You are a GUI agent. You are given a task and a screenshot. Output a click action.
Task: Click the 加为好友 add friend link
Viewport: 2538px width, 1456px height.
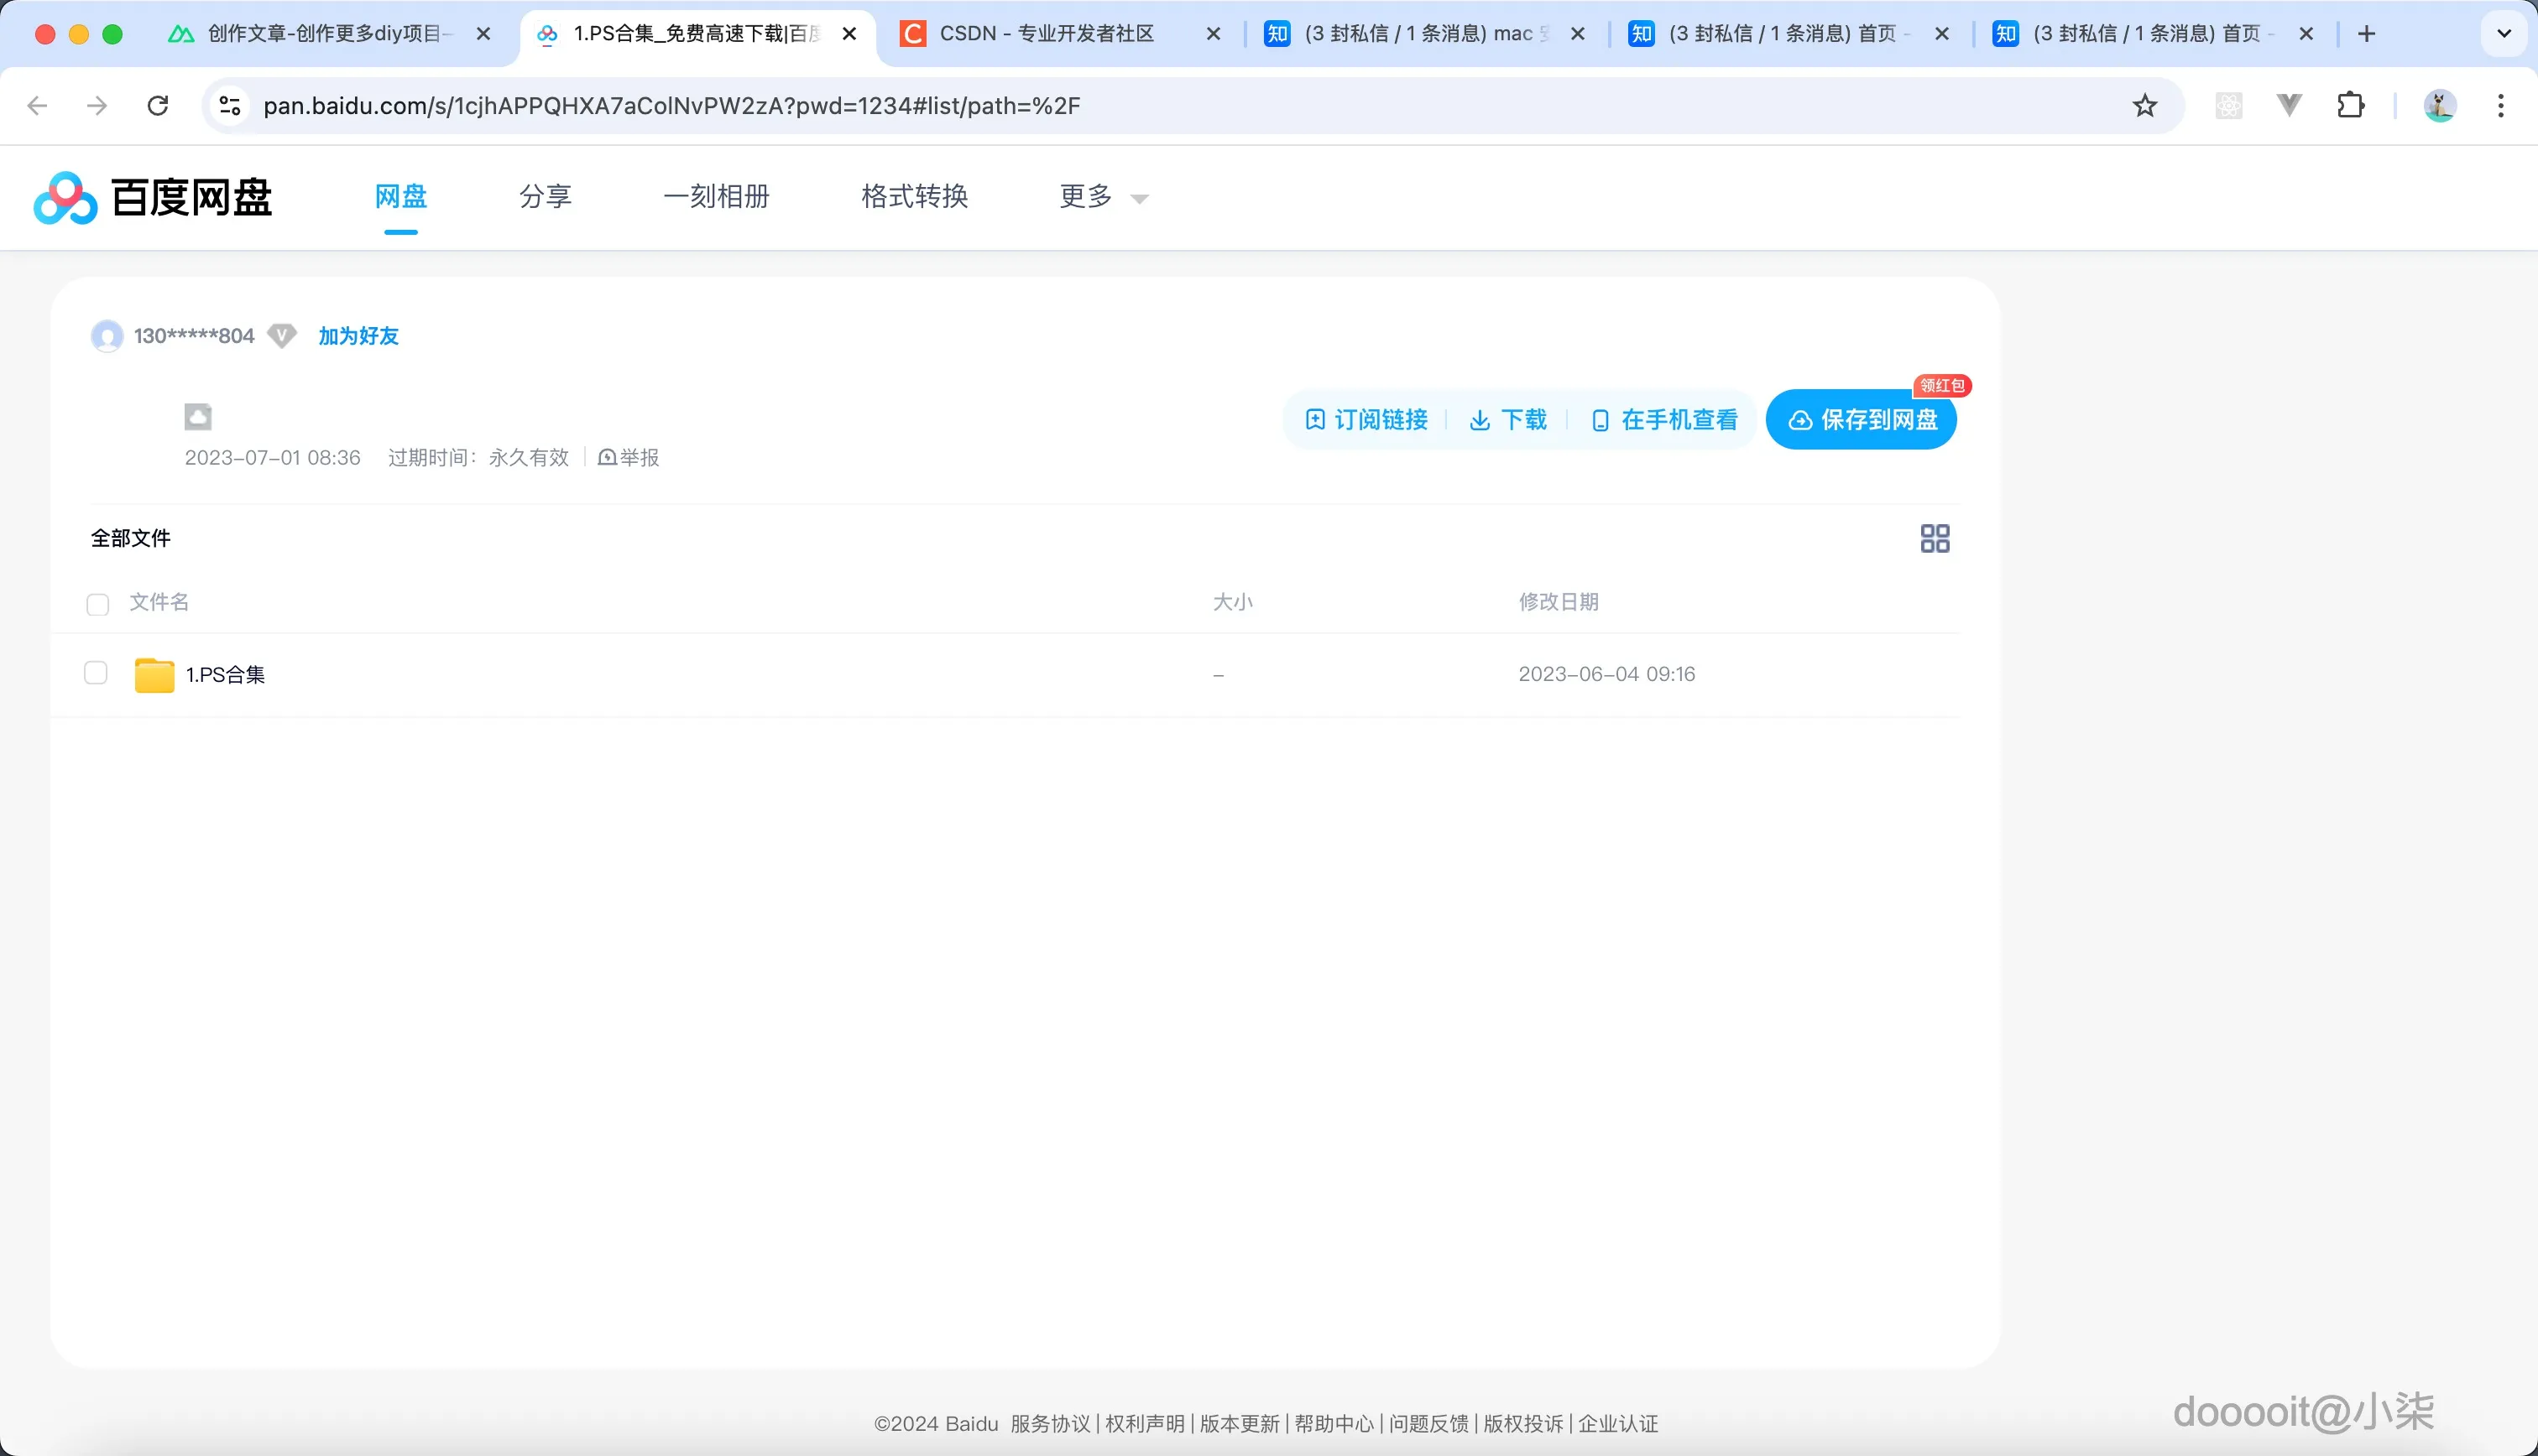tap(358, 336)
